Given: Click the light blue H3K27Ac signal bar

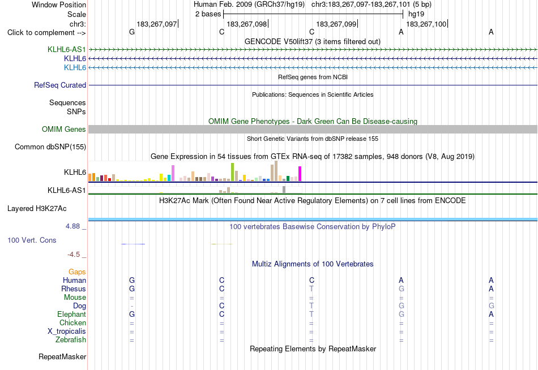Looking at the screenshot, I should (313, 219).
